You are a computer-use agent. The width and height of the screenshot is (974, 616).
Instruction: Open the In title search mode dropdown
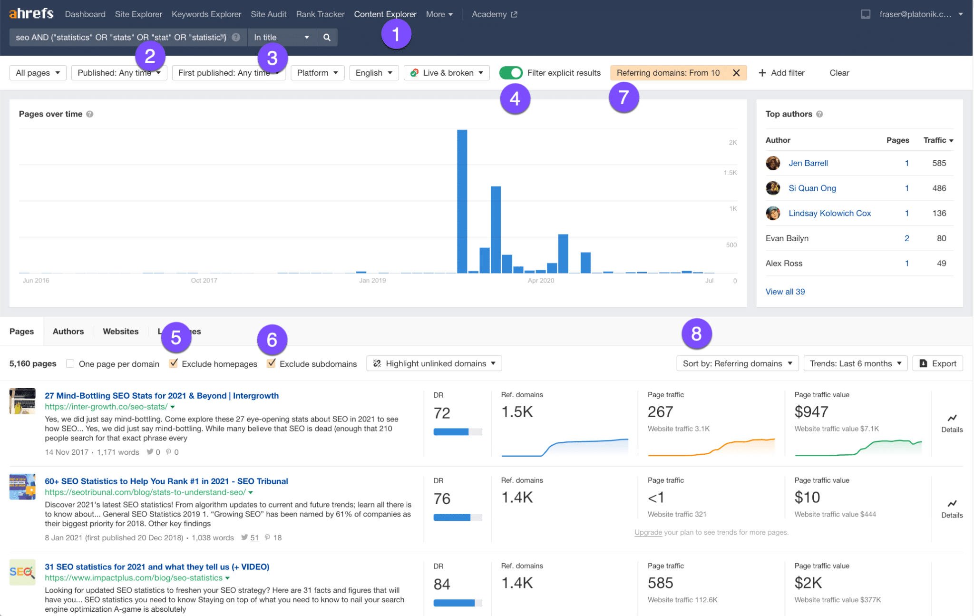click(x=282, y=37)
